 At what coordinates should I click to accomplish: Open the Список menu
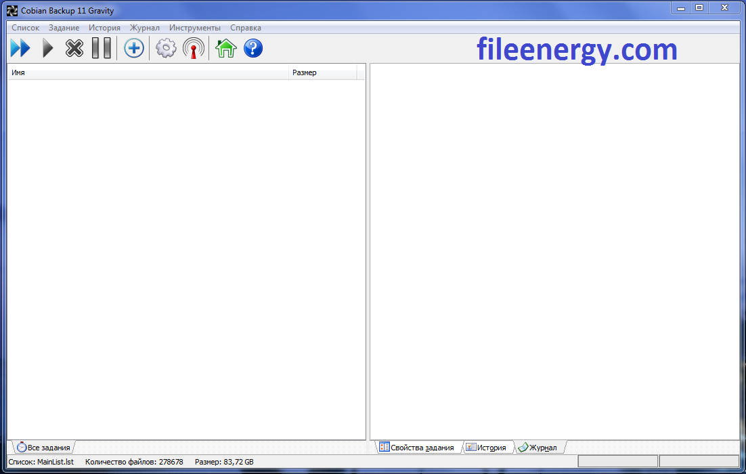coord(26,28)
